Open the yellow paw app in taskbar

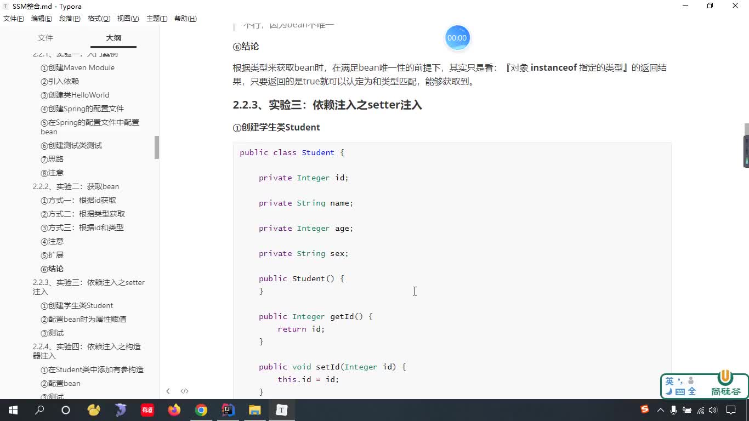point(94,410)
